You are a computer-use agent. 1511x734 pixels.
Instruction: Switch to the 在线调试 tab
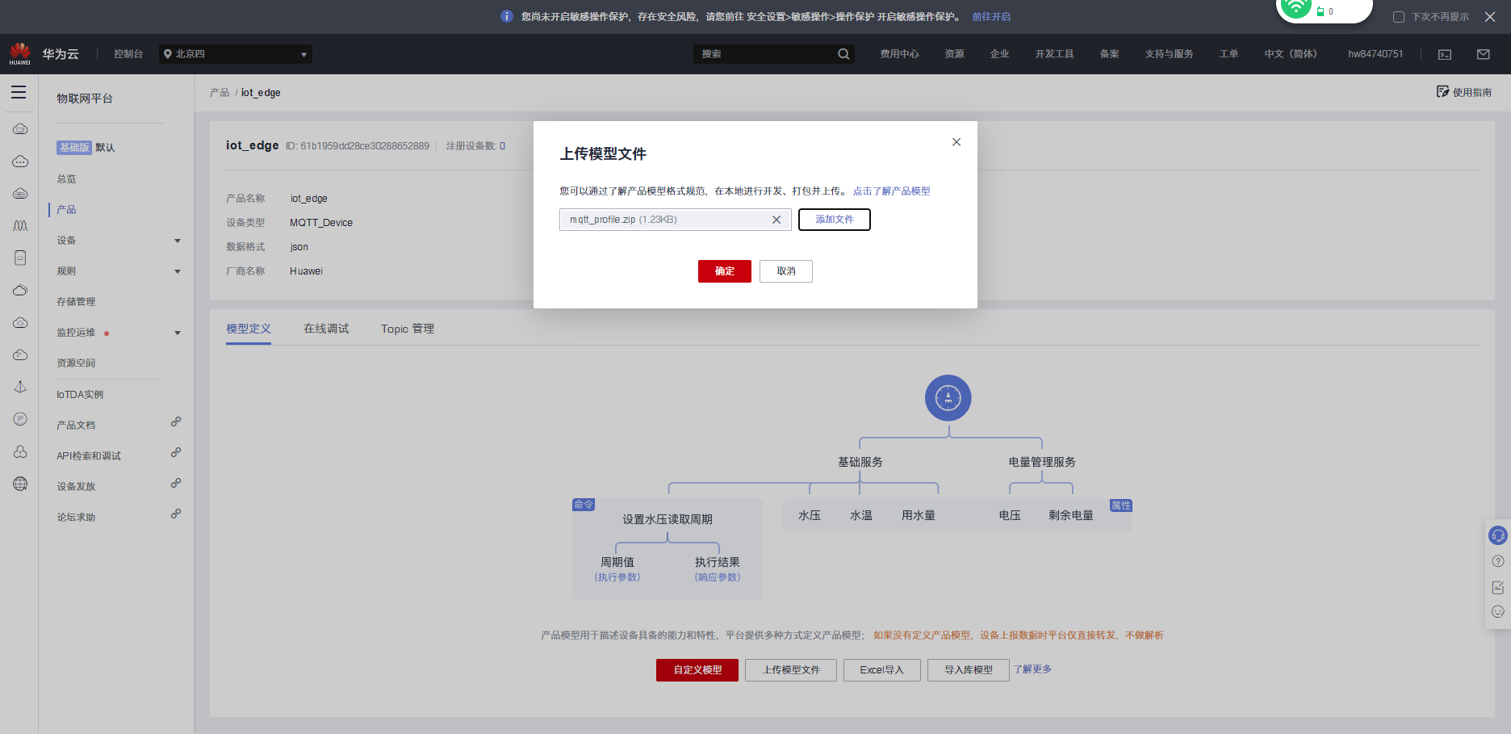point(326,329)
